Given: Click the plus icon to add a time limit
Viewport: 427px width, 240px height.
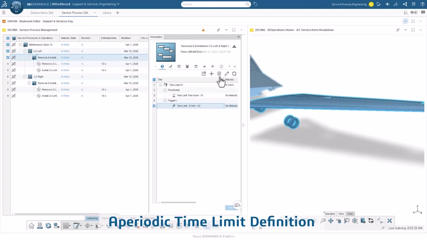Looking at the screenshot, I should (211, 73).
